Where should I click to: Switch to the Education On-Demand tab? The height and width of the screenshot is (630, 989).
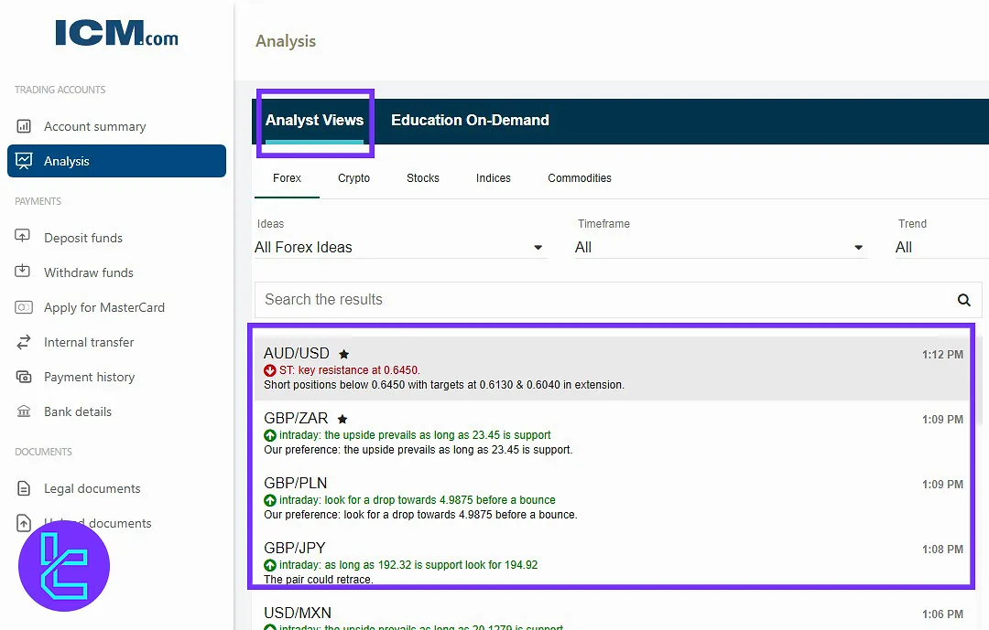click(x=470, y=120)
